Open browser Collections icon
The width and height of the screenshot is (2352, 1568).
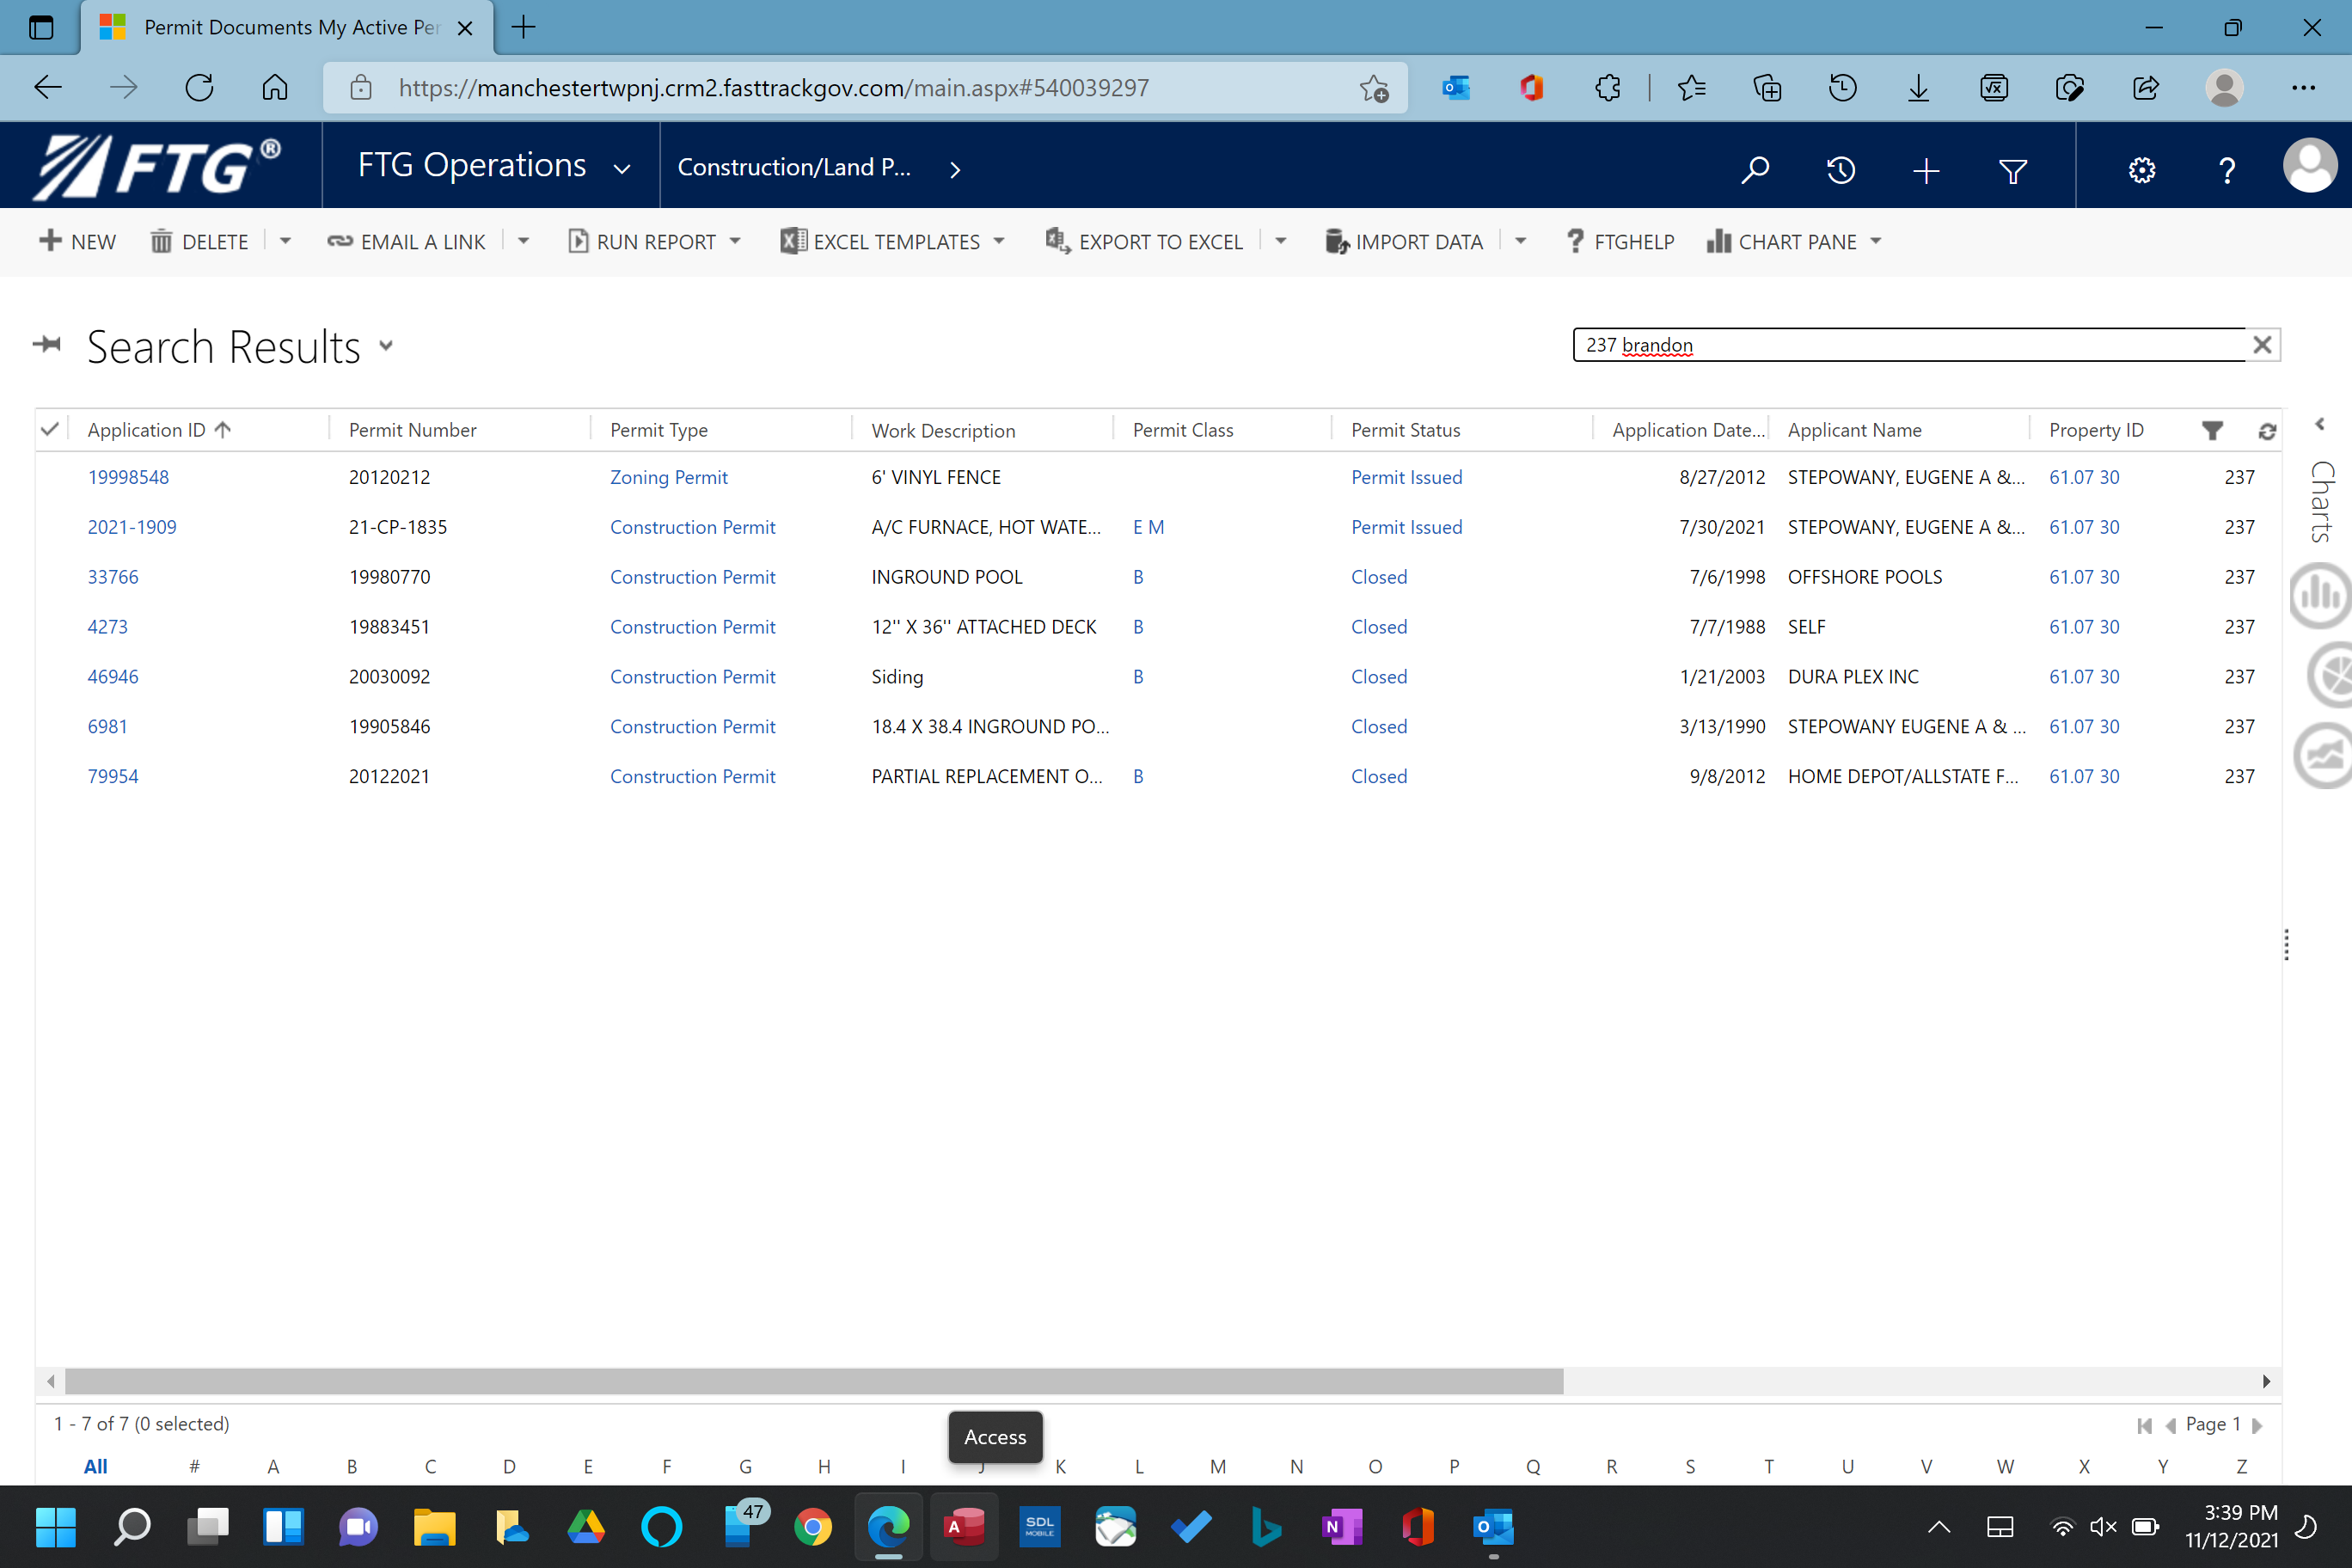click(1767, 88)
